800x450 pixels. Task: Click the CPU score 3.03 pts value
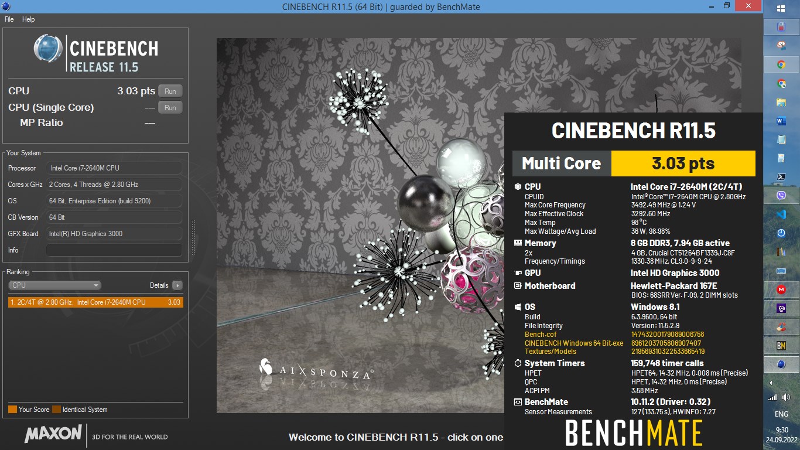coord(136,91)
